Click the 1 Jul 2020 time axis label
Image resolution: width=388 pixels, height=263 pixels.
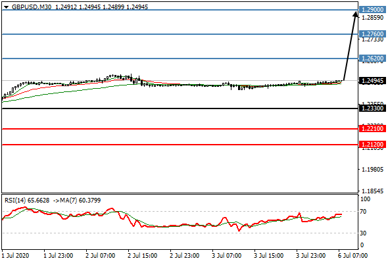(15, 255)
